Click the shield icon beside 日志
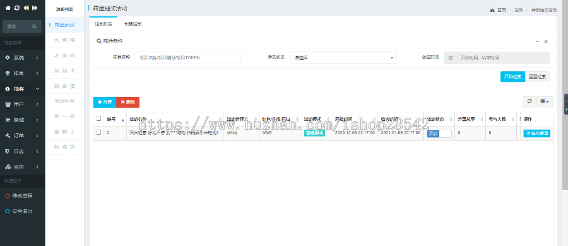 7,152
